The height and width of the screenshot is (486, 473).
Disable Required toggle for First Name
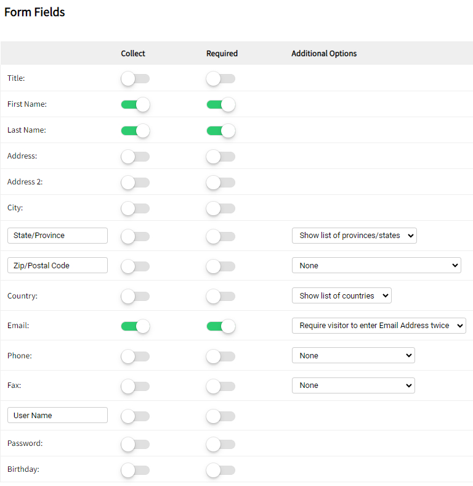[x=220, y=104]
